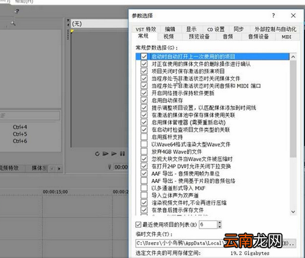Screen dimensions: 305x258
Task: Switch to the VST 特效 tab
Action: (x=146, y=29)
